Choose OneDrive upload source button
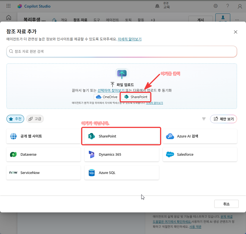The height and width of the screenshot is (234, 246). [x=107, y=97]
